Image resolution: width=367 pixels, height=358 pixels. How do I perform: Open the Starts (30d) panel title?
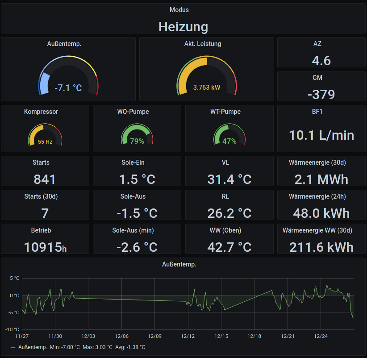pyautogui.click(x=41, y=196)
